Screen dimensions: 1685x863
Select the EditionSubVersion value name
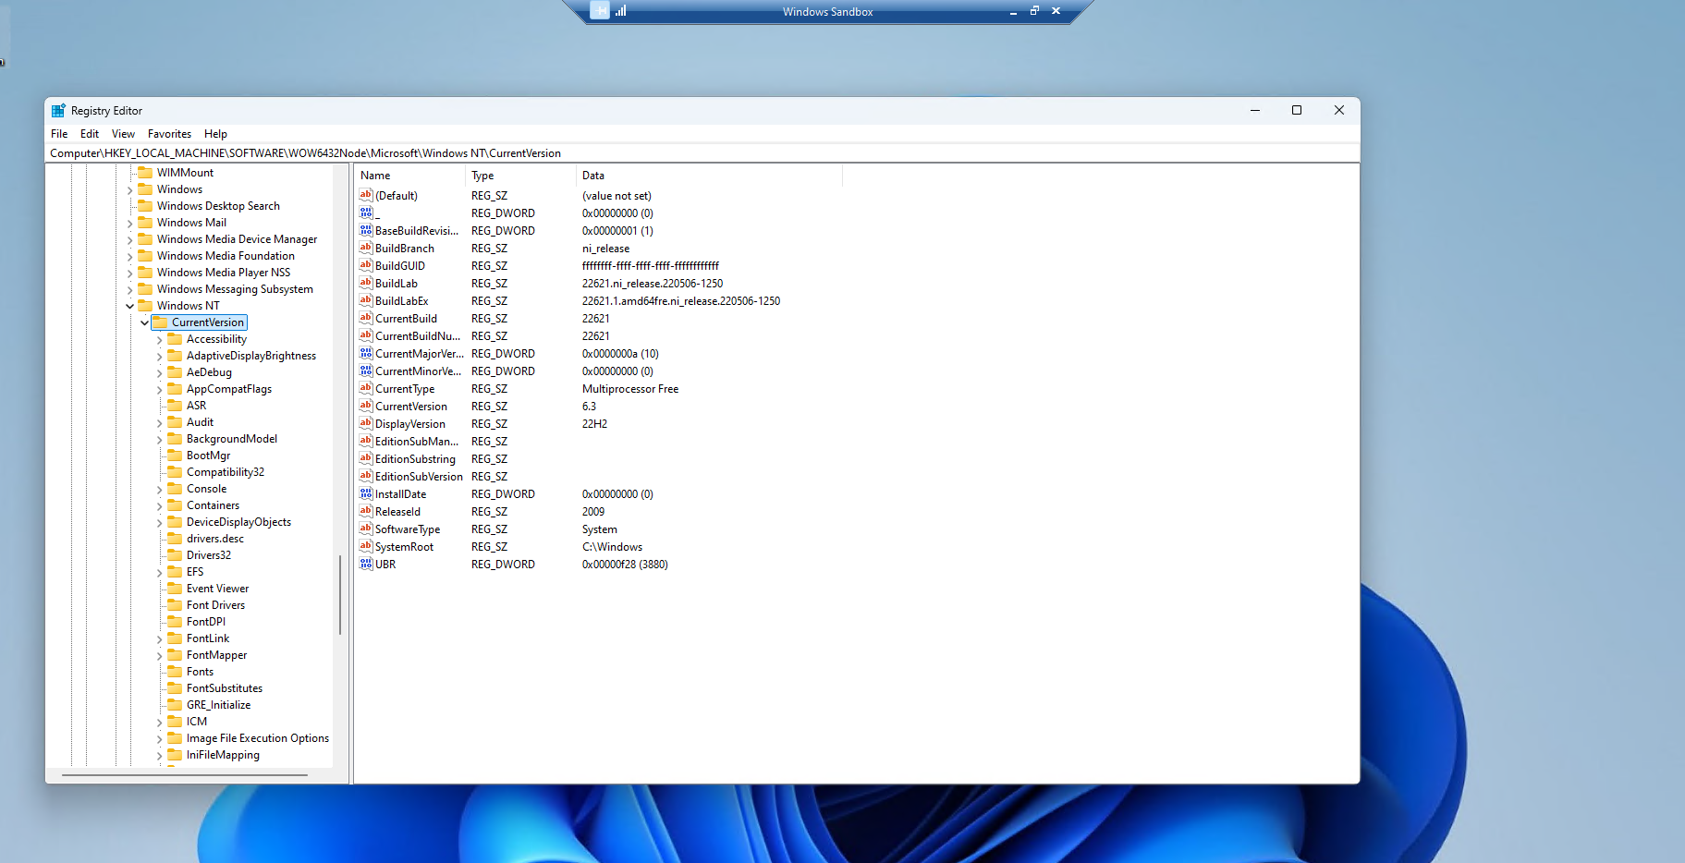click(x=419, y=477)
